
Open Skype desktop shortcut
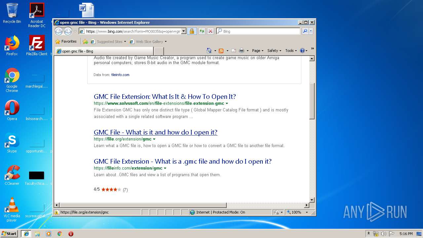(x=12, y=143)
